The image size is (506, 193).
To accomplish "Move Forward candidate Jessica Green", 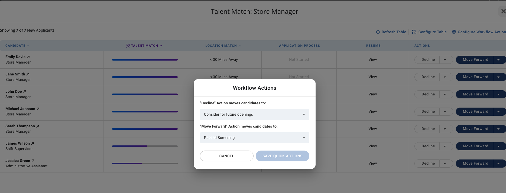I will (x=475, y=164).
